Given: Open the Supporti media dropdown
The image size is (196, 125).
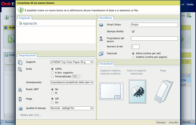Looking at the screenshot, I should pos(72,62).
